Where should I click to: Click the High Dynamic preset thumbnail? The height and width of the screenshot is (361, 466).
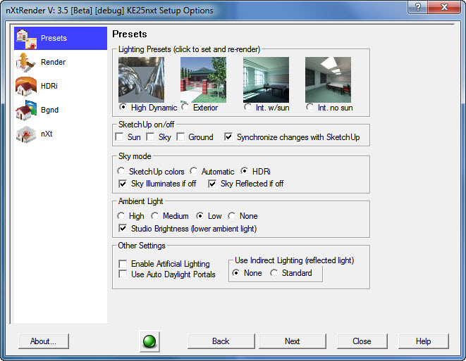[x=141, y=80]
